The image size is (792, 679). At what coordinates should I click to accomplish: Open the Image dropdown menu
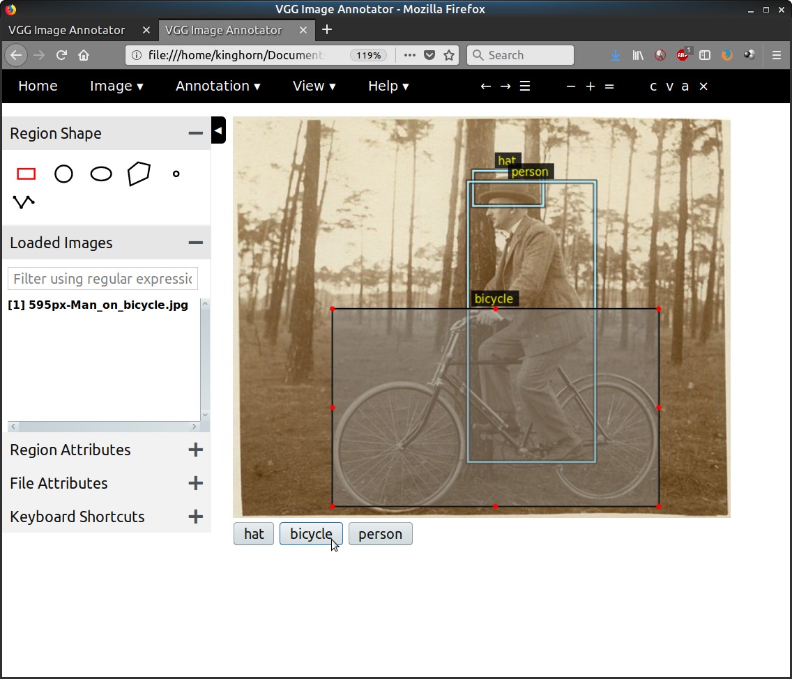[x=116, y=86]
